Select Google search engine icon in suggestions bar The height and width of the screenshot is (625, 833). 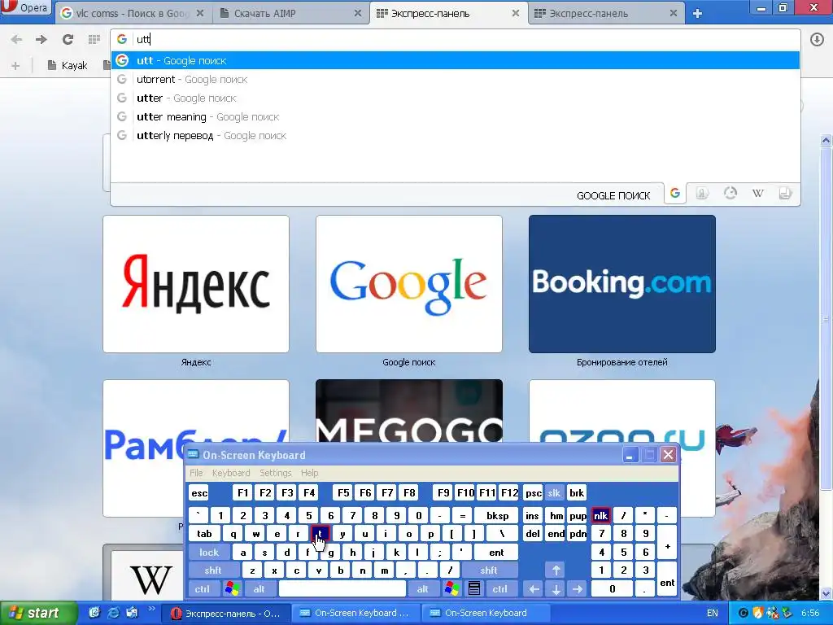(675, 193)
